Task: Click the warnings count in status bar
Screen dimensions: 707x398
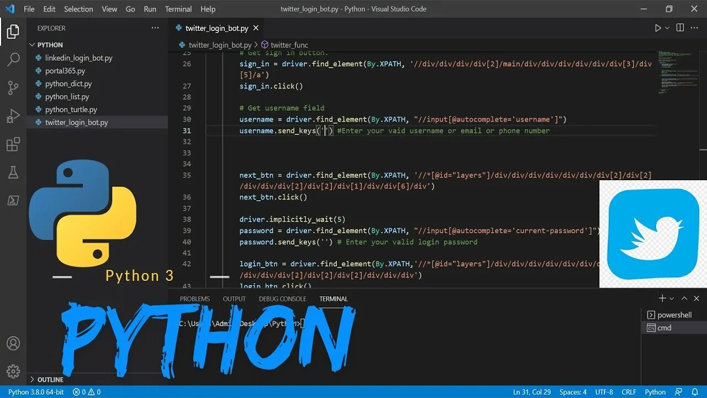Action: [94, 392]
